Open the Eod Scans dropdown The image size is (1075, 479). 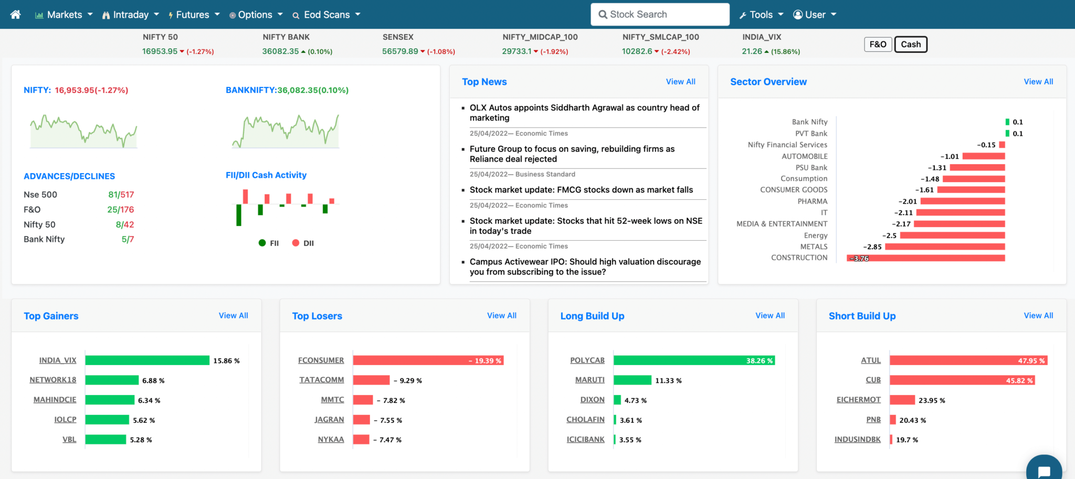click(x=326, y=14)
